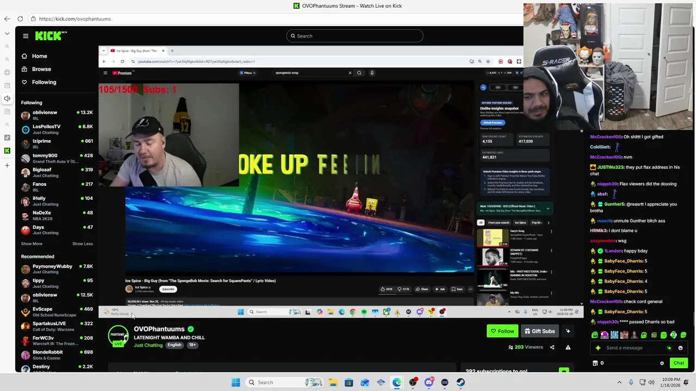The image size is (696, 391).
Task: Report the stream via warning icon
Action: (568, 348)
